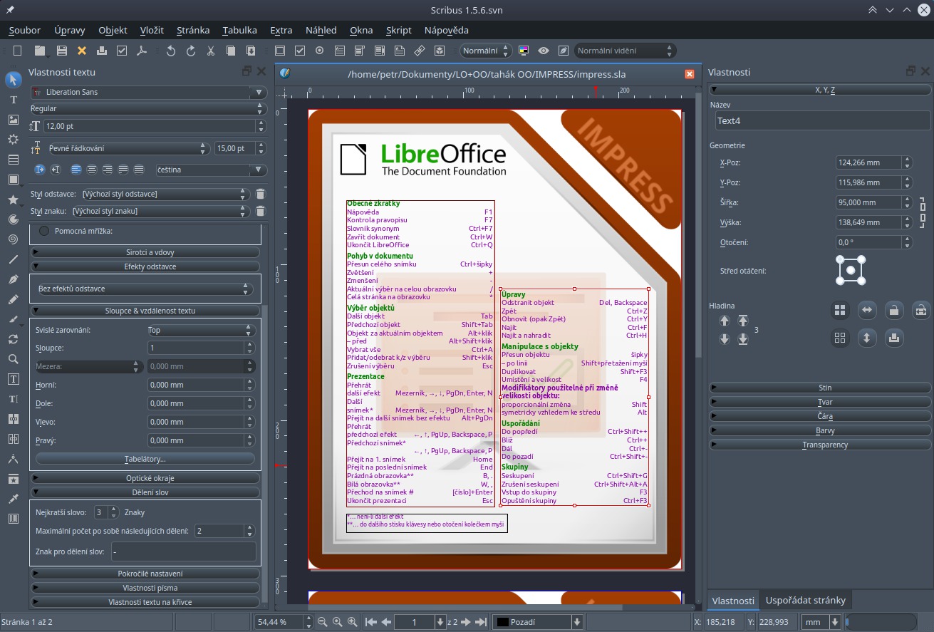This screenshot has height=632, width=934.
Task: Open the čeština language dropdown
Action: point(211,170)
